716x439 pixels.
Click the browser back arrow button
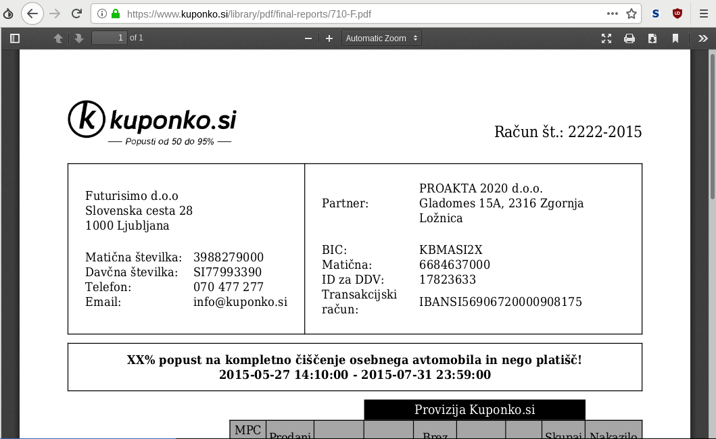[32, 14]
